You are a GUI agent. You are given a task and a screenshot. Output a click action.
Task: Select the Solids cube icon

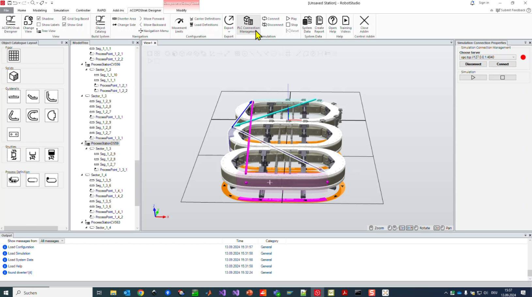point(14,76)
